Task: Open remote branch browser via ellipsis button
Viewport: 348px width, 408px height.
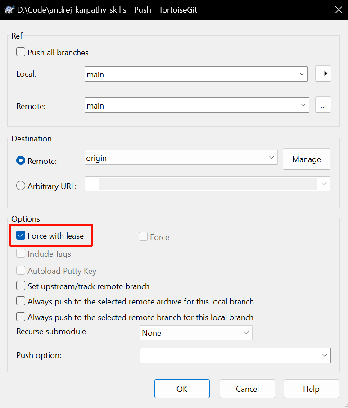Action: tap(323, 105)
